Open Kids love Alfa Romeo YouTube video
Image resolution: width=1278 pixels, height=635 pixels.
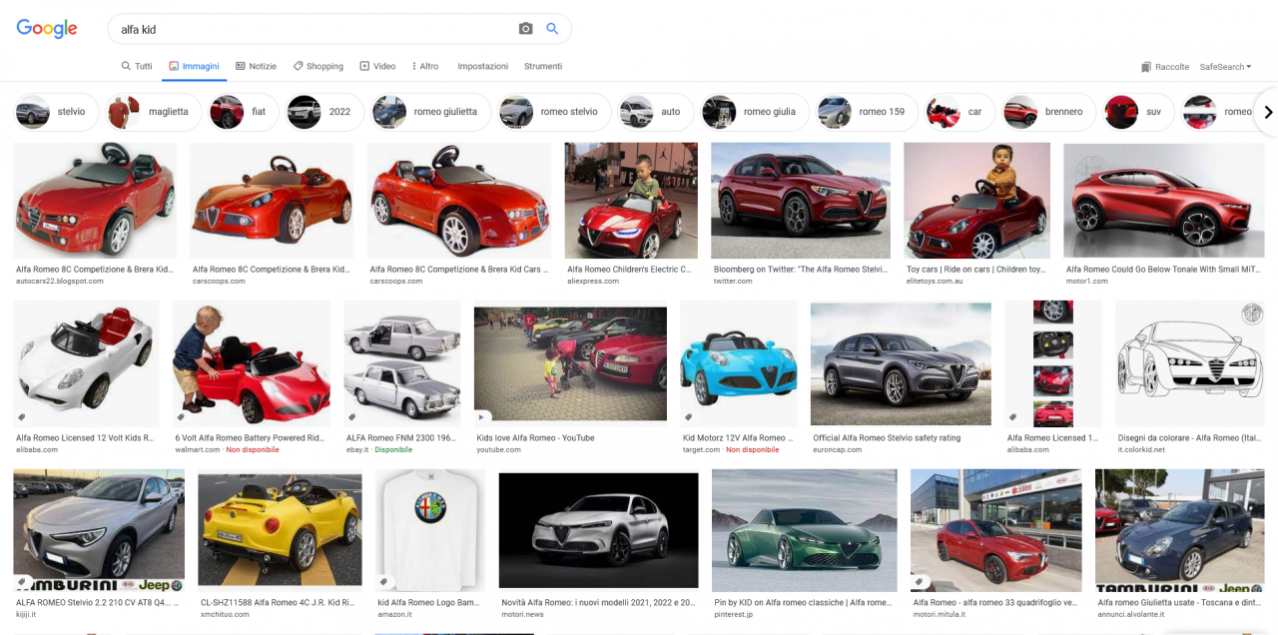[570, 364]
